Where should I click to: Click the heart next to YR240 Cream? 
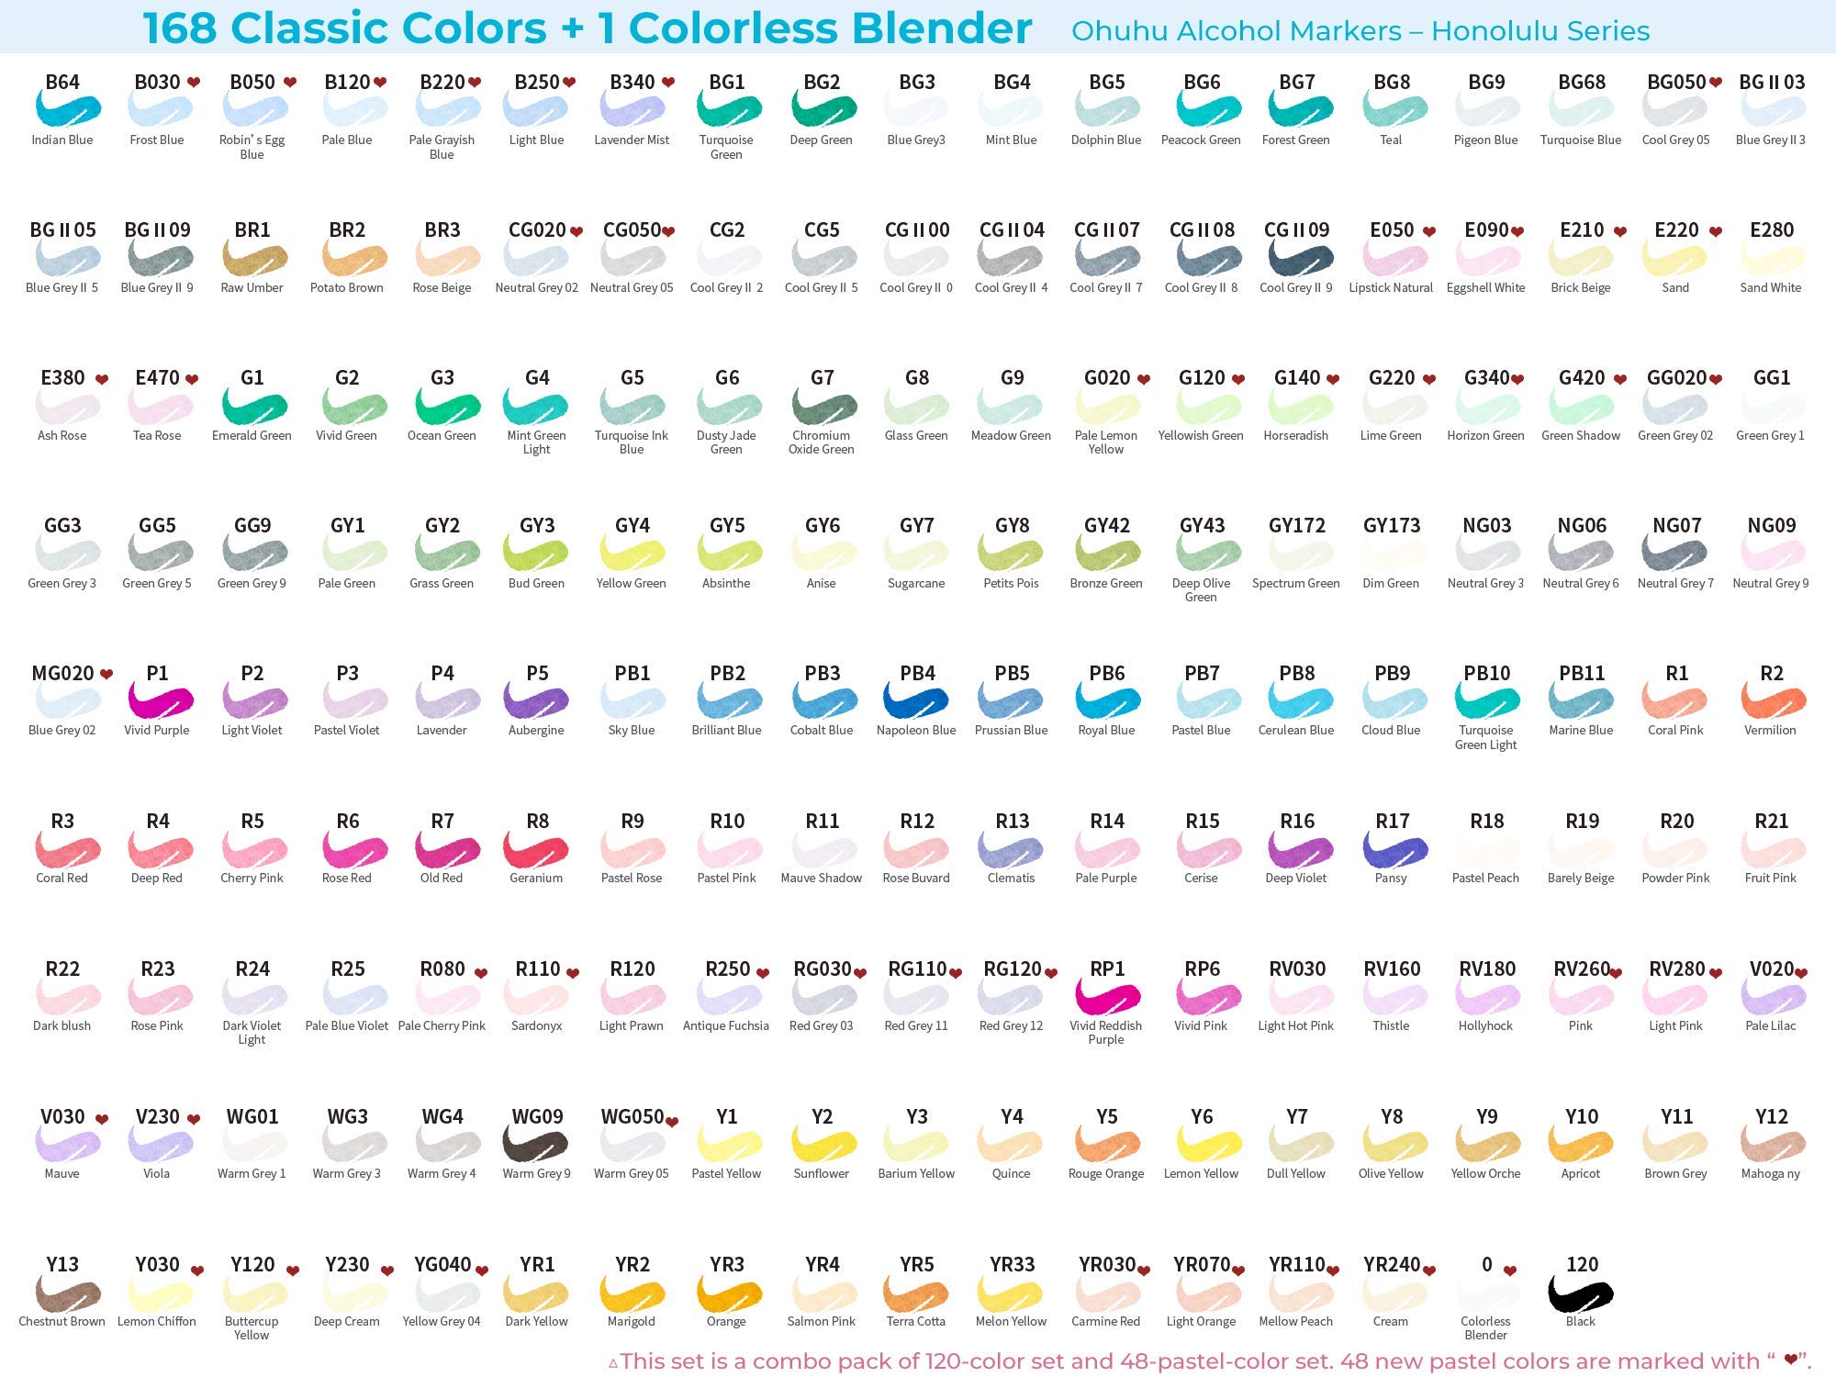pos(1428,1271)
